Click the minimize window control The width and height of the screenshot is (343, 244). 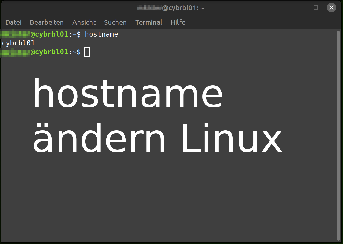[300, 8]
